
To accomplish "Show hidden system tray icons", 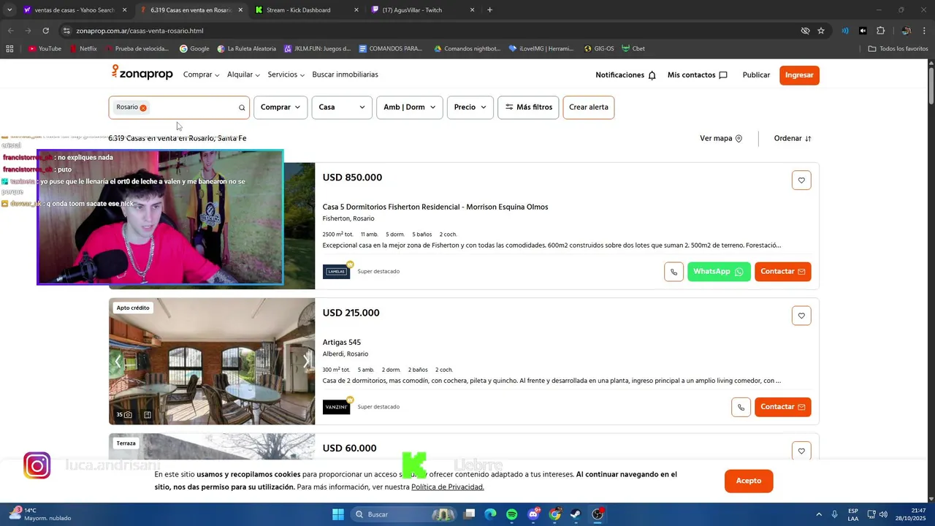I will point(818,514).
